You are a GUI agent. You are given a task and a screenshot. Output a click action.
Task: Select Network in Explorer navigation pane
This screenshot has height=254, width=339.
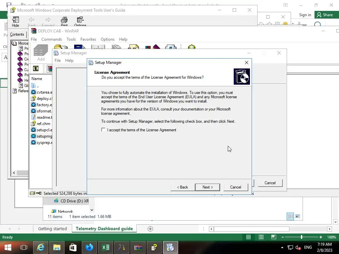click(x=62, y=211)
